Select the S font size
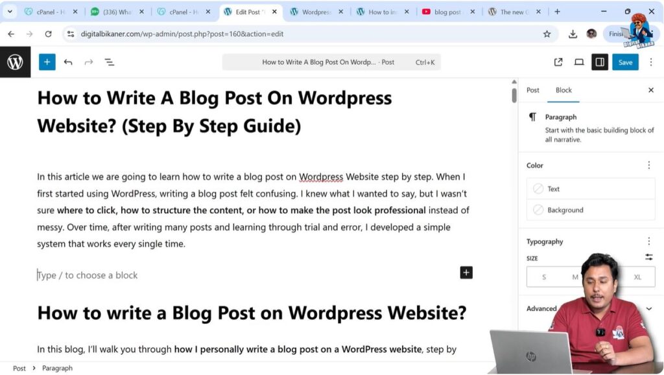664x375 pixels. [543, 277]
